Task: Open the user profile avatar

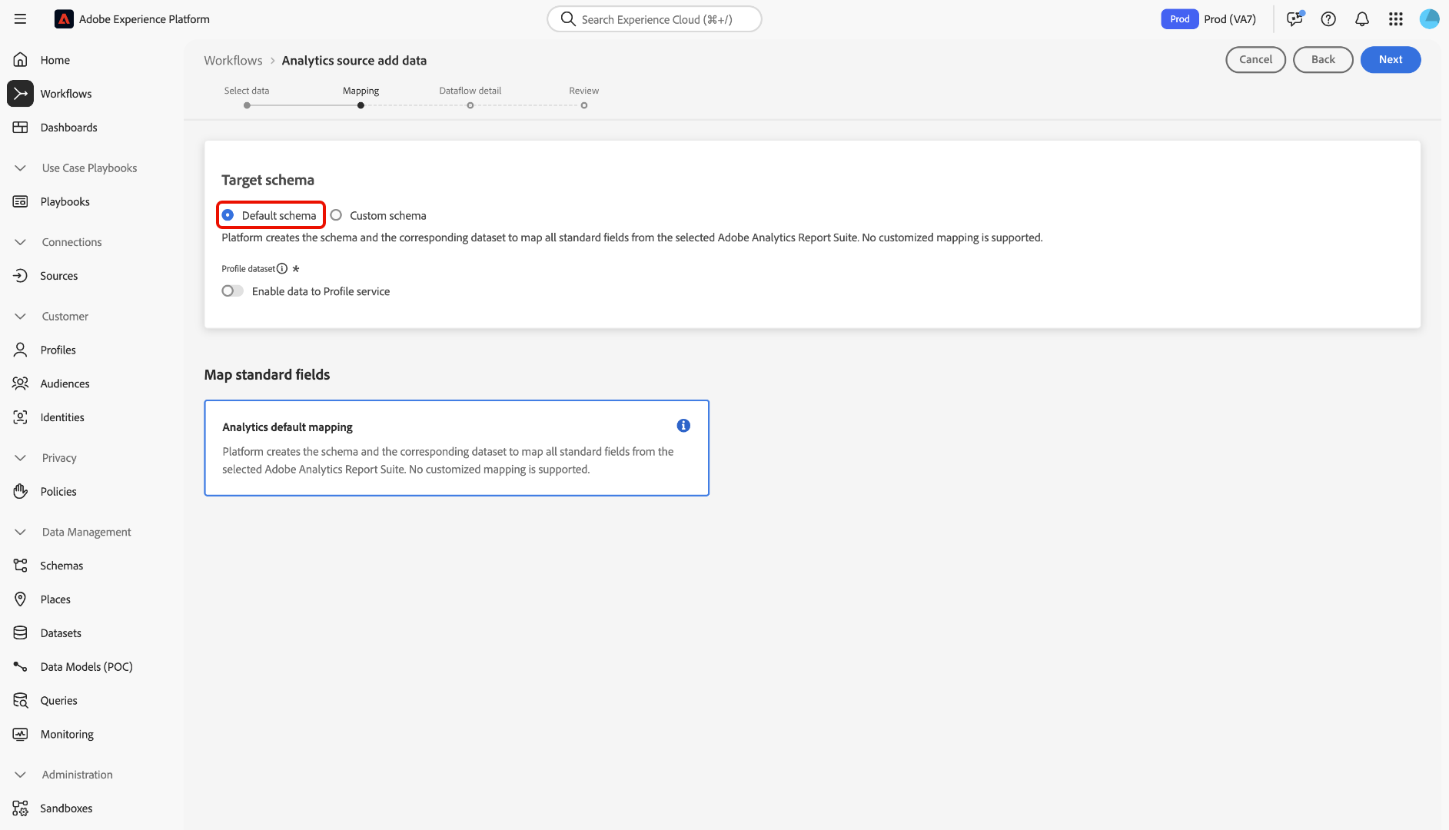Action: [1430, 19]
